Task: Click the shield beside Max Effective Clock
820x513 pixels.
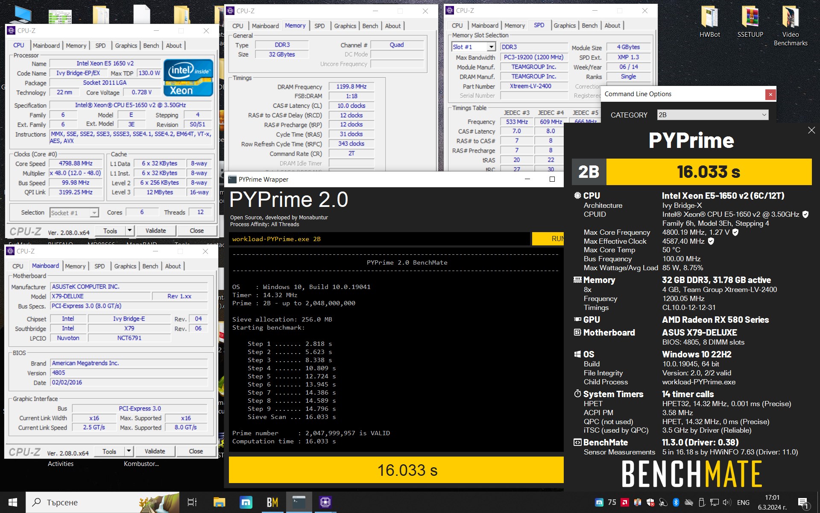Action: [x=711, y=242]
